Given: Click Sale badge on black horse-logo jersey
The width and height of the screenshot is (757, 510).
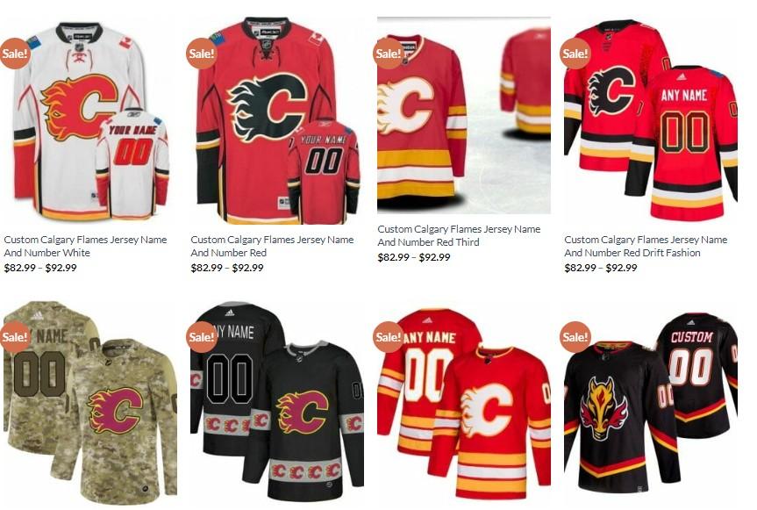Looking at the screenshot, I should click(x=575, y=336).
